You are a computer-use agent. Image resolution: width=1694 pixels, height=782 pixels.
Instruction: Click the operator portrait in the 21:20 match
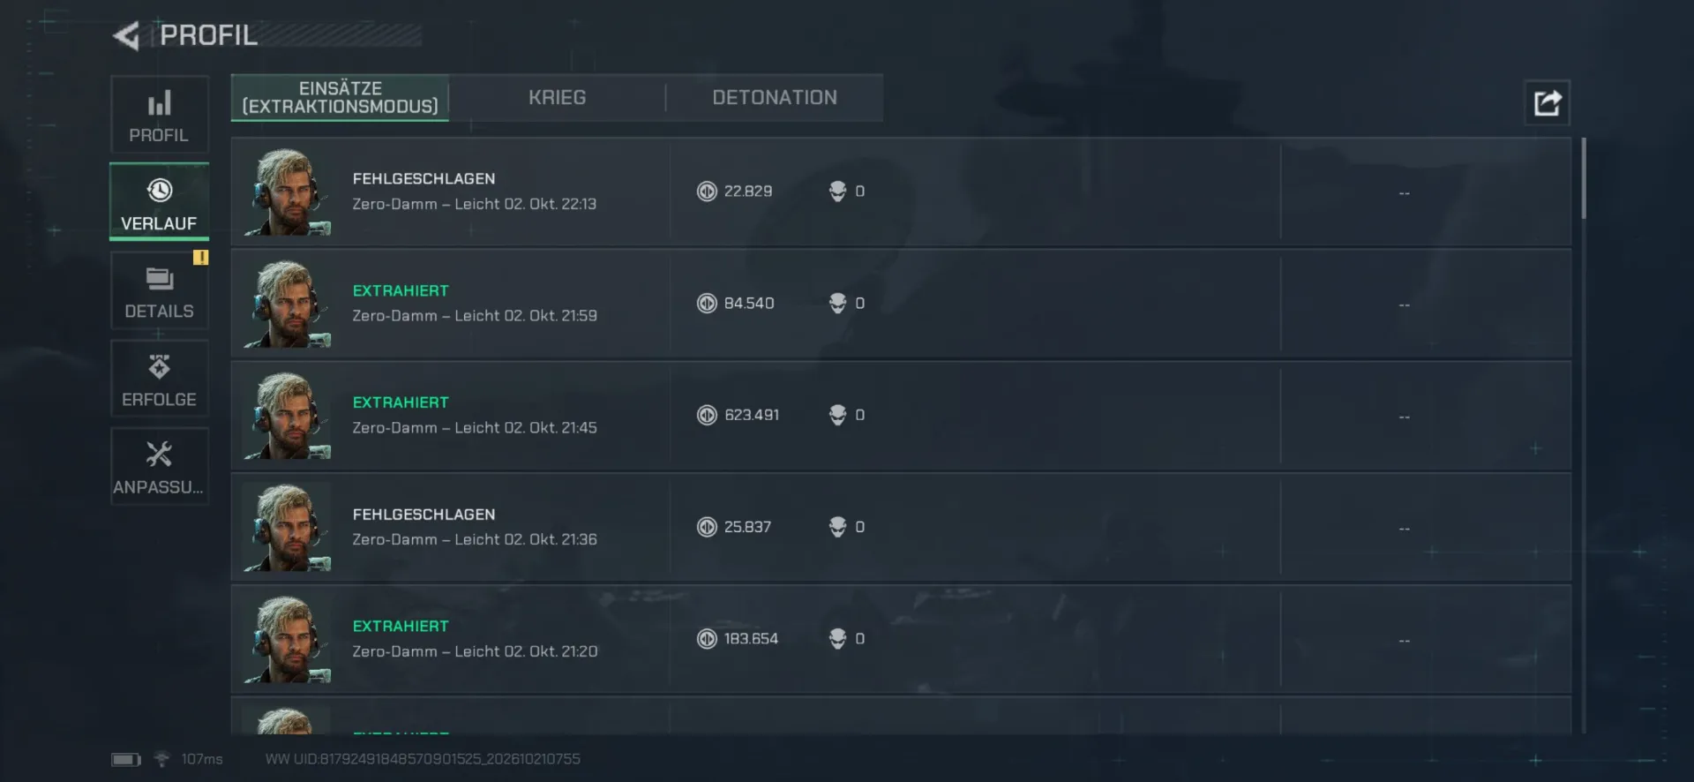coord(288,638)
